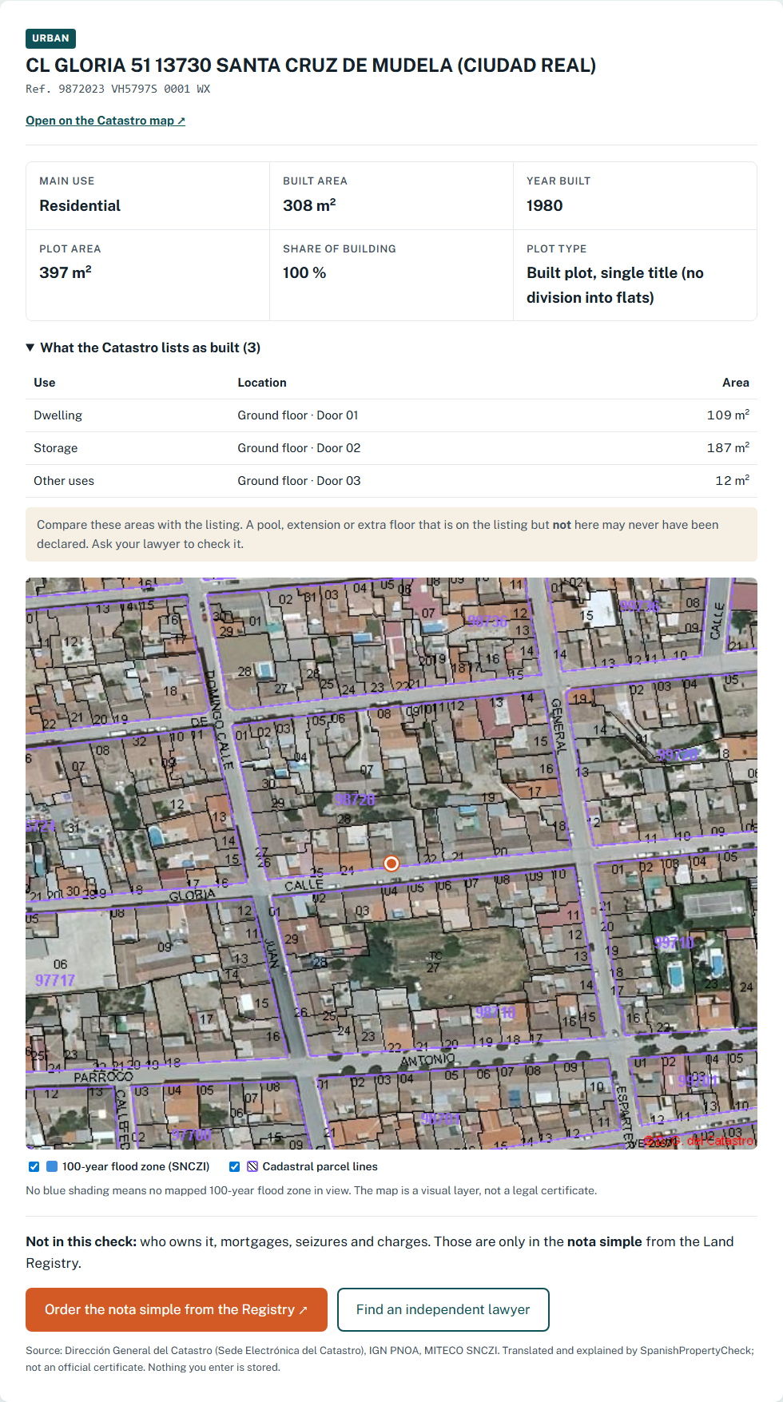Find an independent lawyer button

coord(443,1309)
